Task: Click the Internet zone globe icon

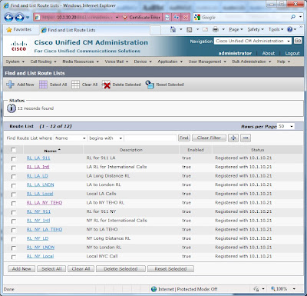Action: click(x=153, y=289)
